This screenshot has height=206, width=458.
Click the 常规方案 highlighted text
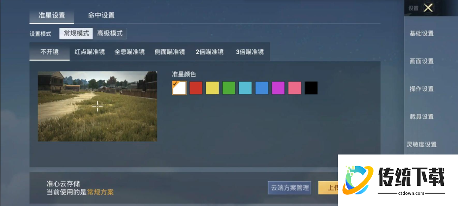tap(100, 192)
